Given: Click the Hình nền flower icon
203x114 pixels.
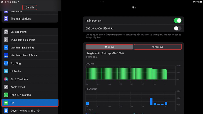Looking at the screenshot, I should tap(6, 71).
